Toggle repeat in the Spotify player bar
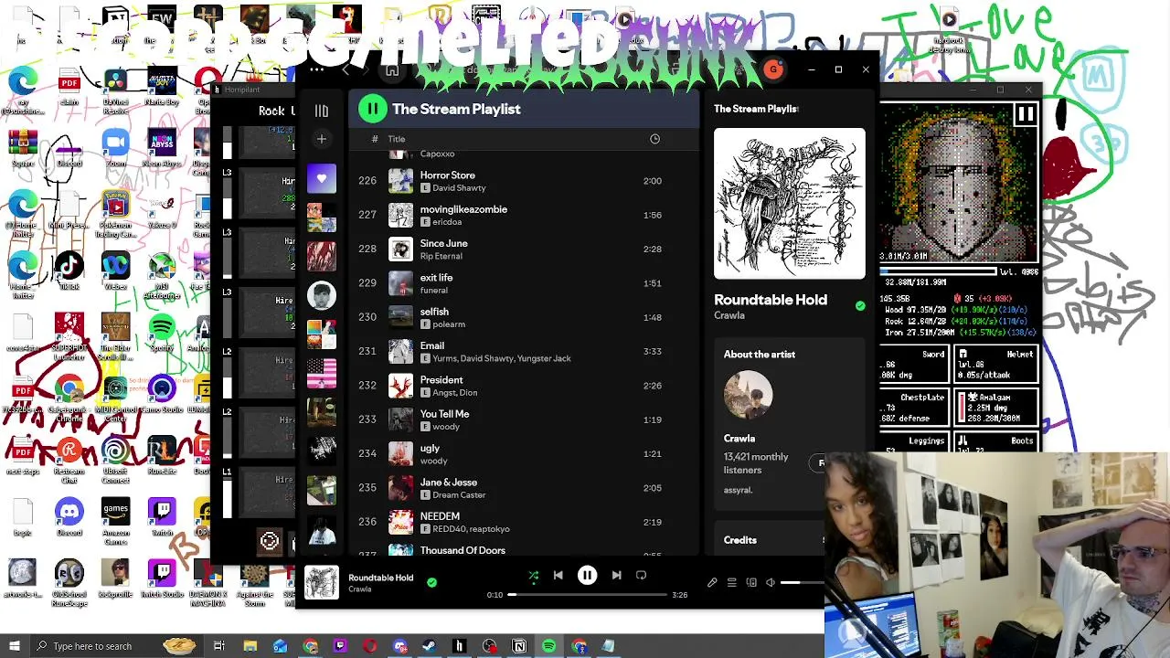This screenshot has height=658, width=1170. point(641,576)
